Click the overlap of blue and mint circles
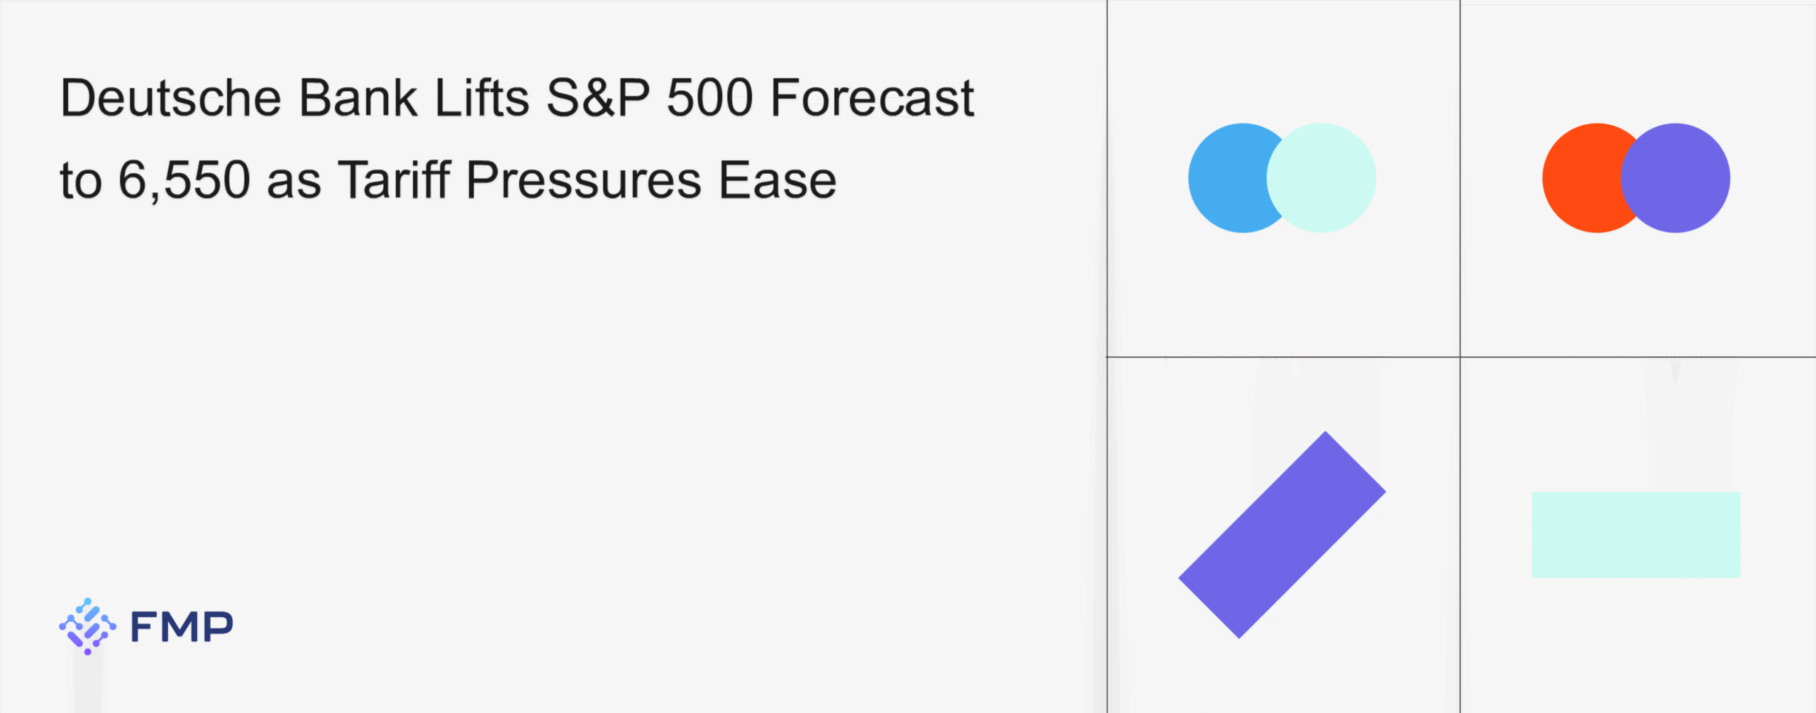The height and width of the screenshot is (713, 1816). coord(1283,178)
